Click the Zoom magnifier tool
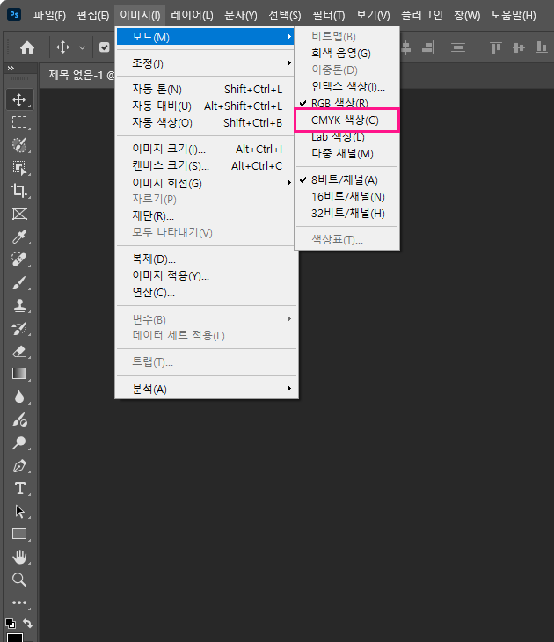The image size is (554, 642). pos(19,580)
